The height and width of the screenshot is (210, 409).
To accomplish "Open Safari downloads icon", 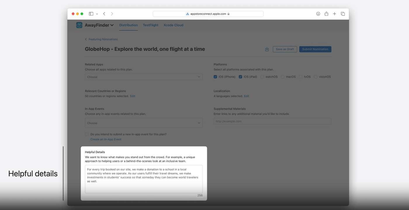I will [318, 14].
